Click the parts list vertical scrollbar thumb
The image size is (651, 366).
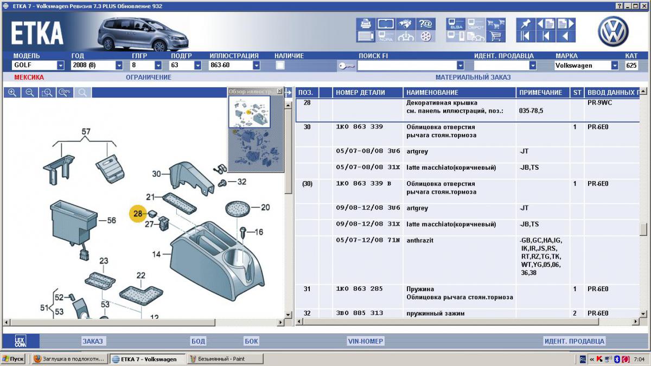click(x=643, y=229)
